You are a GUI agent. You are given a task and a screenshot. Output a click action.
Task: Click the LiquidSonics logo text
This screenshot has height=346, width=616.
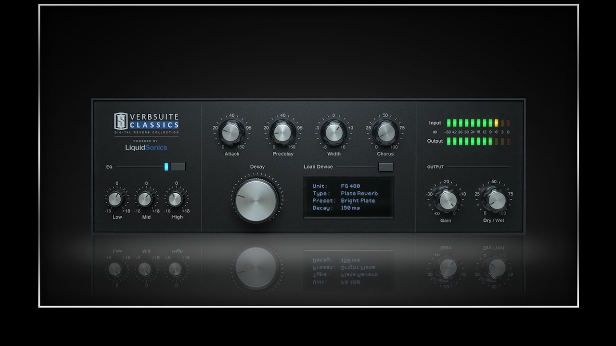pos(146,148)
